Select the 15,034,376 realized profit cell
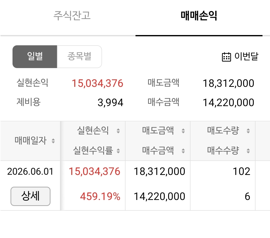Image resolution: width=270 pixels, height=238 pixels. [94, 171]
